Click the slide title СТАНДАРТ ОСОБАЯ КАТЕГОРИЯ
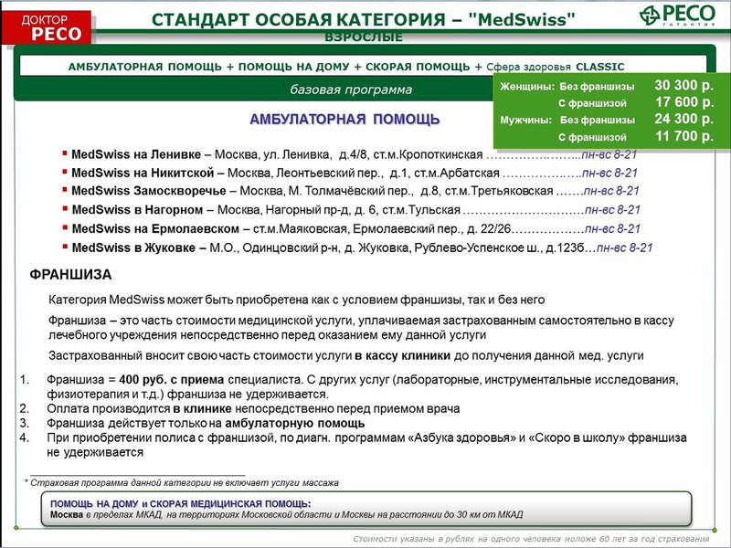 pos(363,19)
